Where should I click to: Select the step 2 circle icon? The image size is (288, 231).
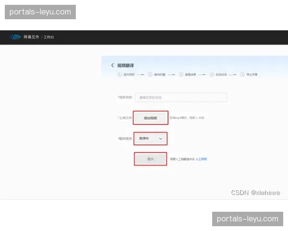150,75
